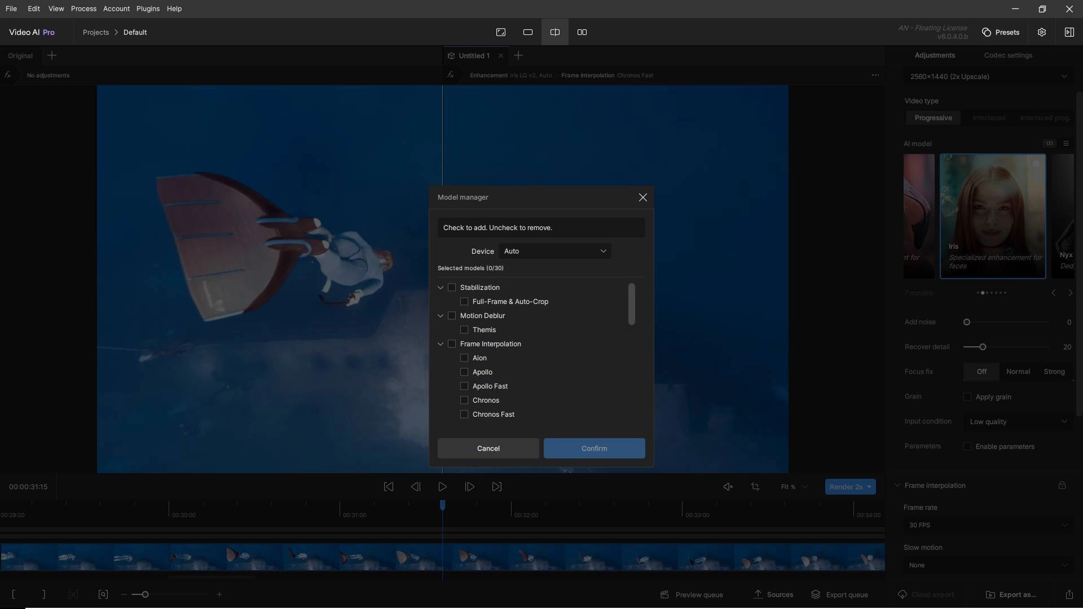
Task: Check the Chronos Fast model
Action: (x=464, y=414)
